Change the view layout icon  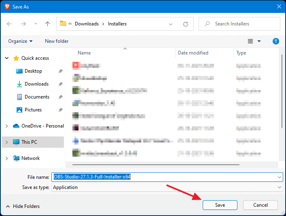[x=250, y=41]
